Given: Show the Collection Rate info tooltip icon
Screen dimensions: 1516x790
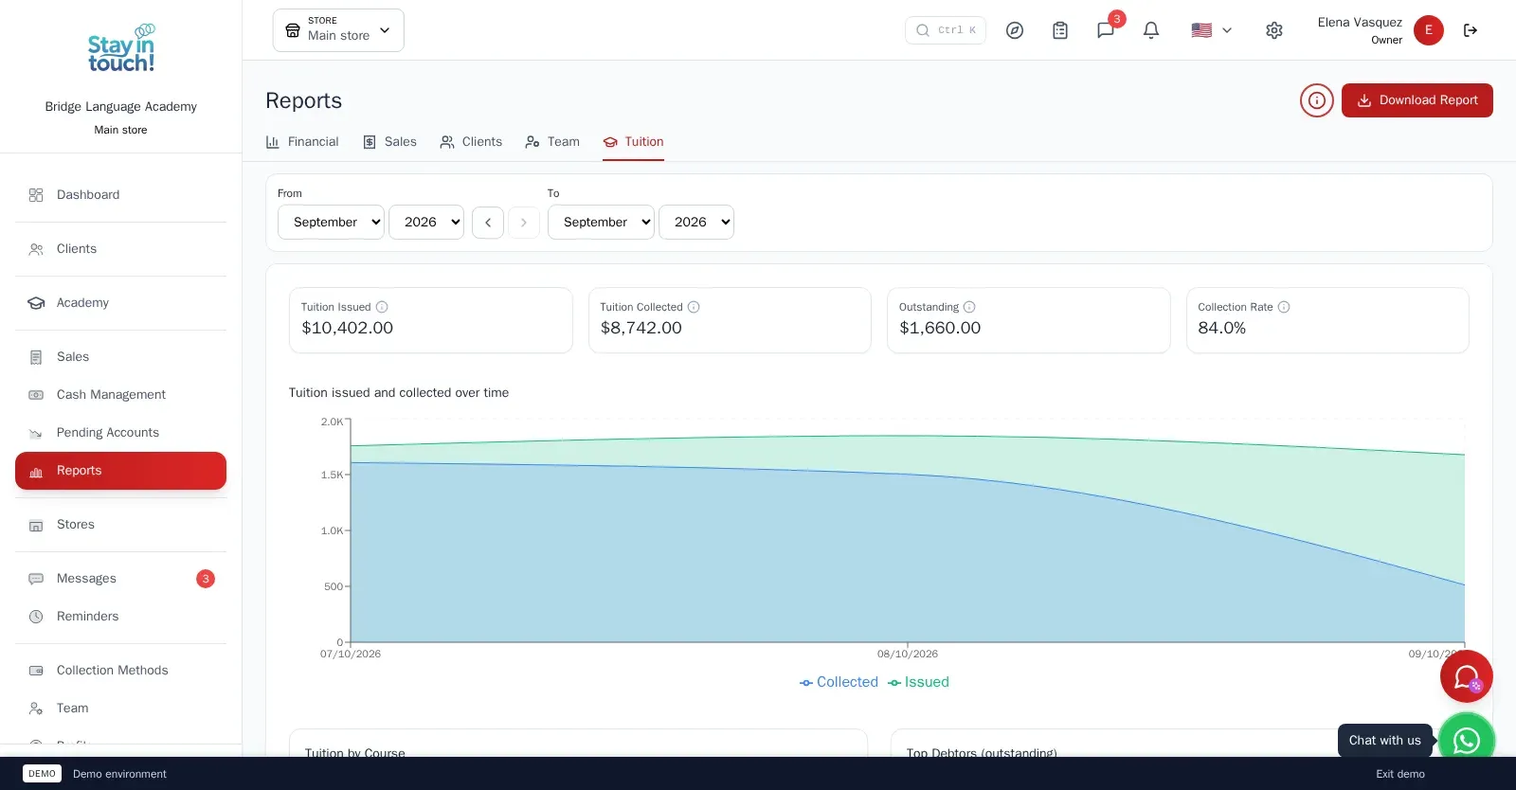Looking at the screenshot, I should coord(1284,307).
